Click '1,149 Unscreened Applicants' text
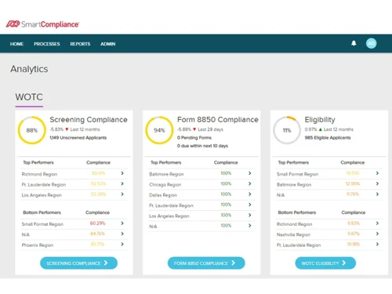This screenshot has width=392, height=294. 78,138
